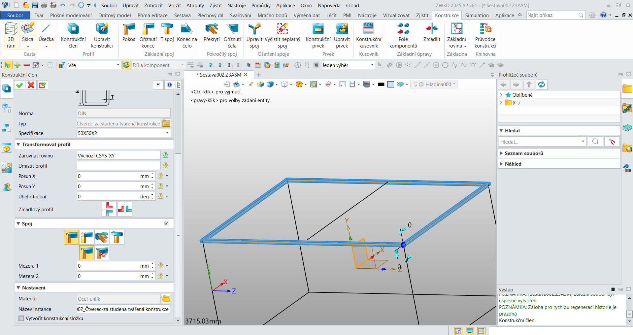
Task: Open the Specifikace 50X50X2 dropdown
Action: tap(167, 133)
